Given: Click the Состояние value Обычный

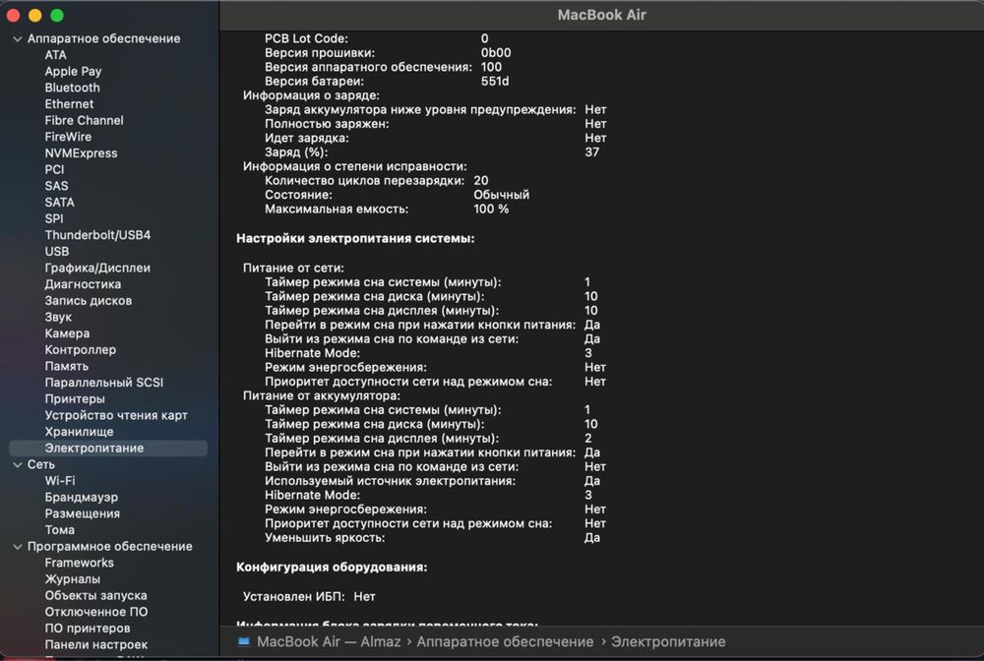Looking at the screenshot, I should (502, 195).
